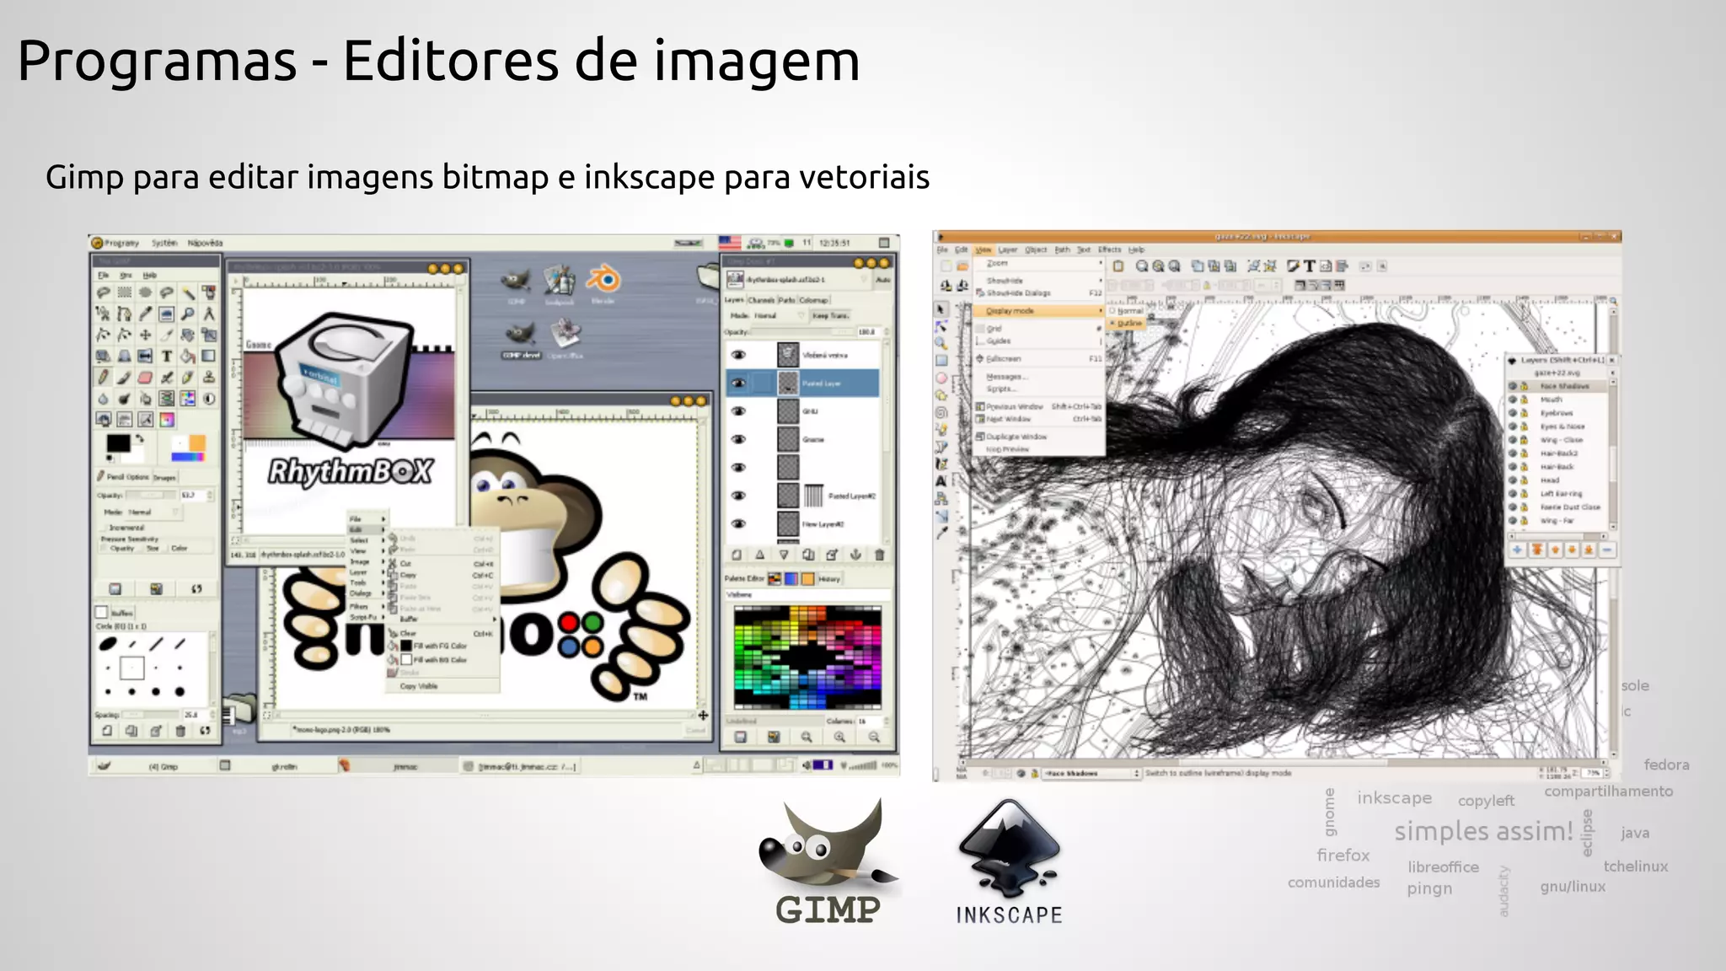Screen dimensions: 1726x971
Task: Select the Inkscape rectangle tool
Action: click(941, 361)
